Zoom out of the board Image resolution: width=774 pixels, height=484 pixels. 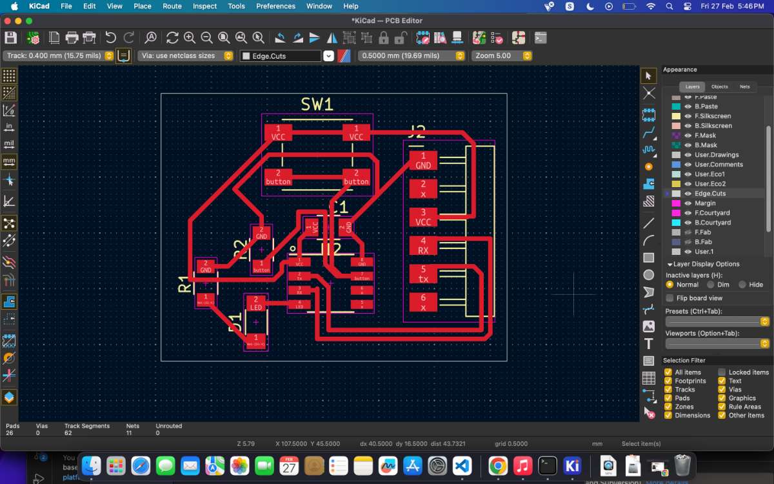pyautogui.click(x=207, y=37)
